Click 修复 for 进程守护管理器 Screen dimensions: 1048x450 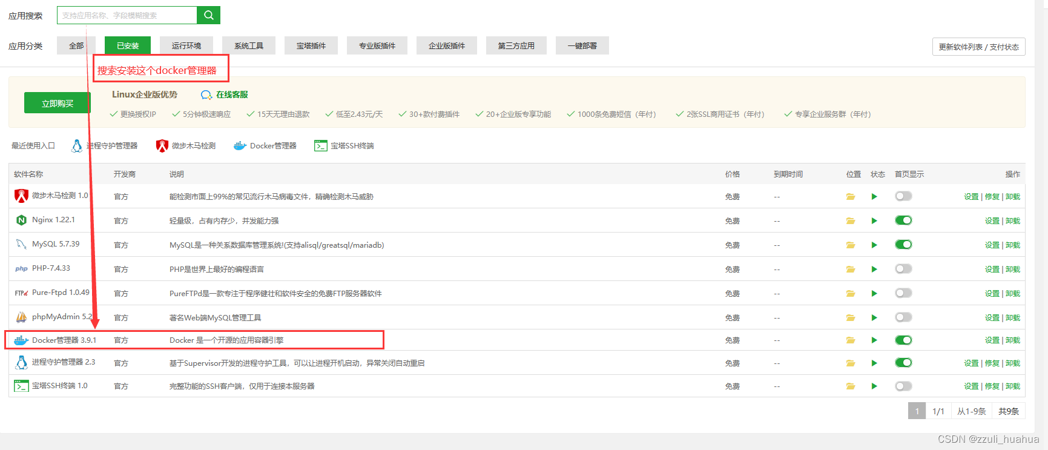click(992, 363)
